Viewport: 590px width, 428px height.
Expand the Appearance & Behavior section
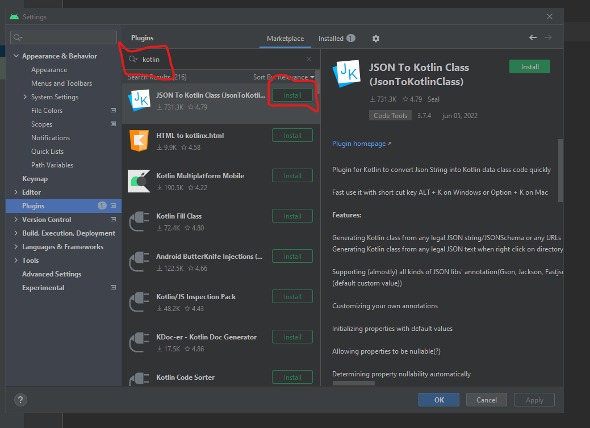click(x=16, y=56)
